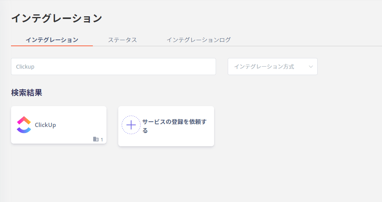Click the number 1 on ClickUp card
The width and height of the screenshot is (382, 202).
pyautogui.click(x=102, y=139)
